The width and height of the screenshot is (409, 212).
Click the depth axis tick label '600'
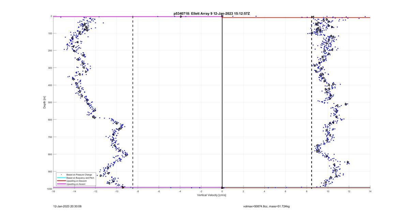tap(50, 120)
